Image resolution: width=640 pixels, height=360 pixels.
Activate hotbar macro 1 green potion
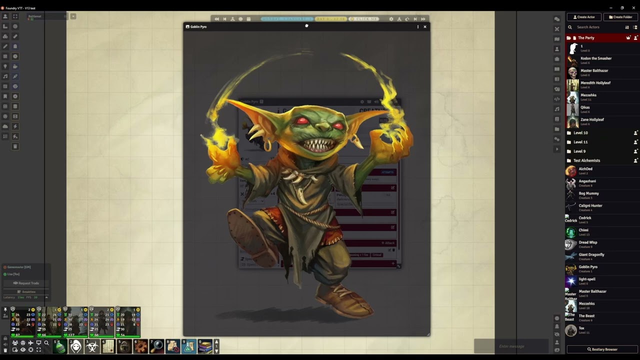(x=60, y=346)
